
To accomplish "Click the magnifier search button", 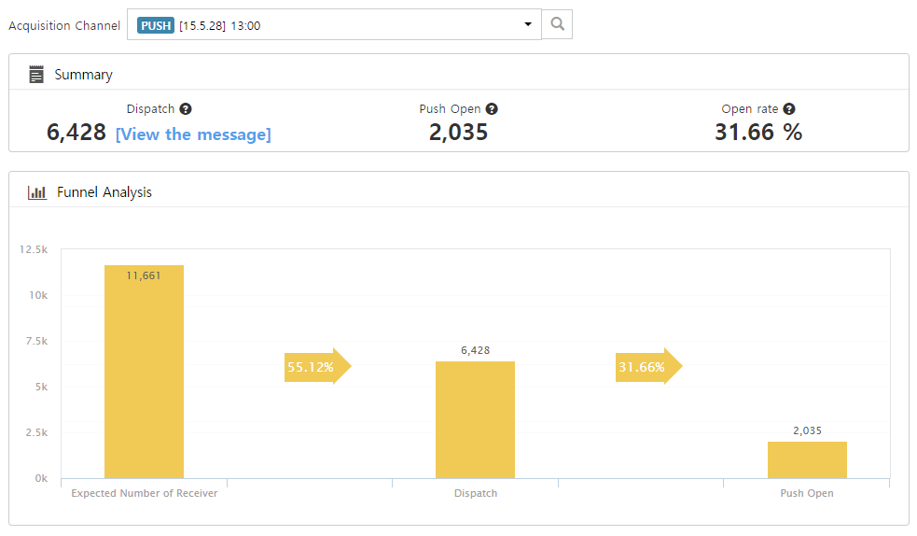I will (557, 24).
